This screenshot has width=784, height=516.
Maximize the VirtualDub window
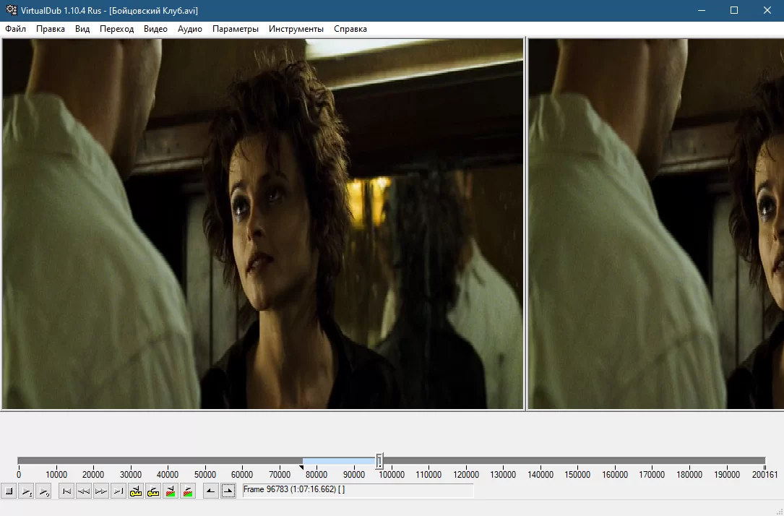734,11
